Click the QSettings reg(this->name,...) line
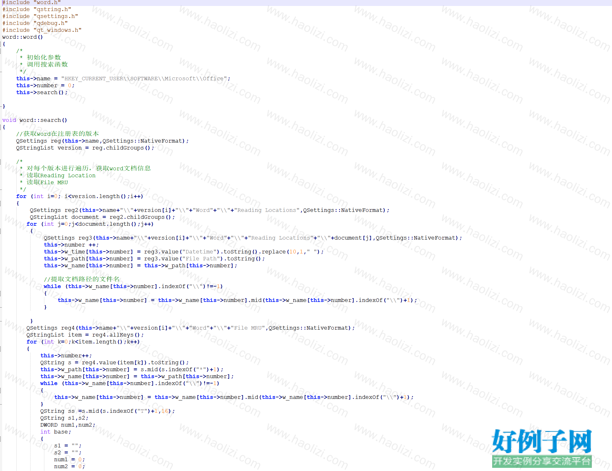Screen dimensions: 612x471 103,141
